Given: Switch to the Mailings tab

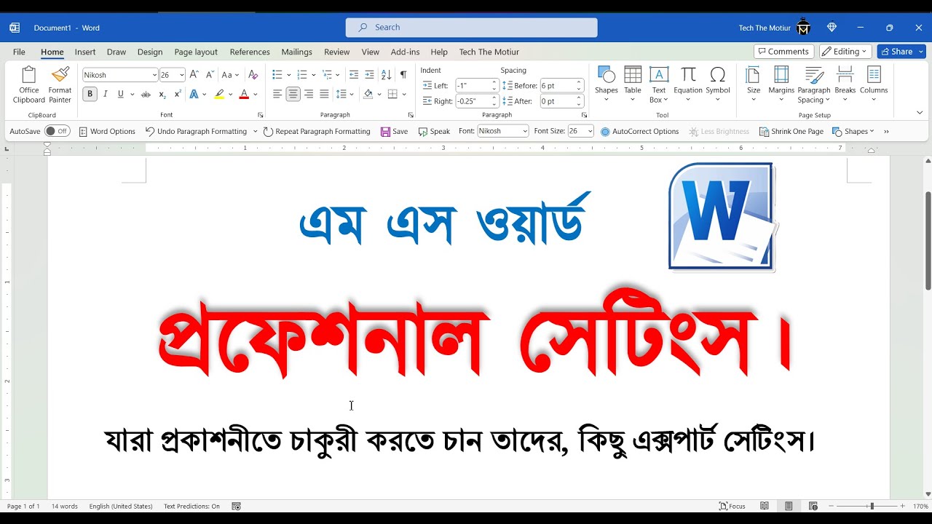Looking at the screenshot, I should [x=297, y=52].
